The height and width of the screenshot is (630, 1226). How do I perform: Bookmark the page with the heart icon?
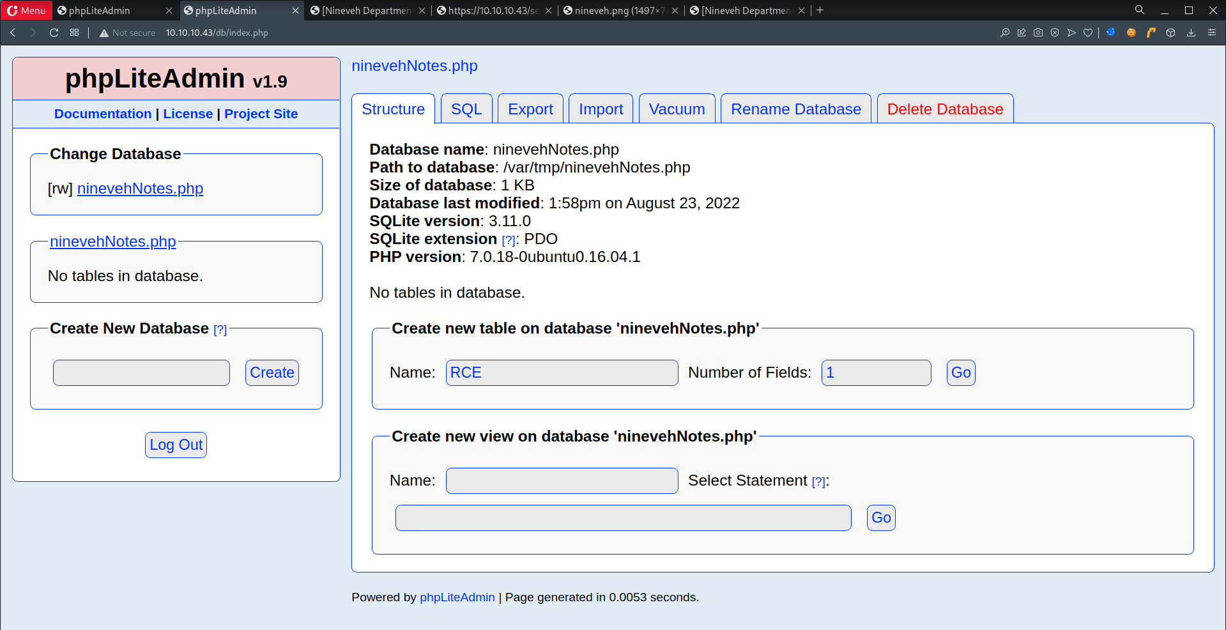1088,33
